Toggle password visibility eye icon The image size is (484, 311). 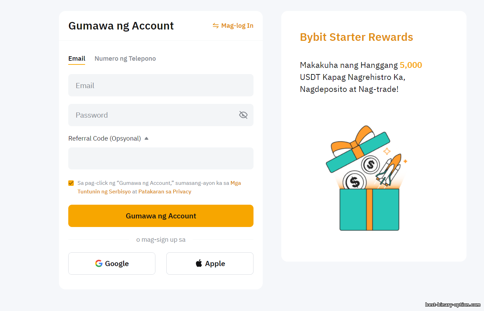pos(243,115)
